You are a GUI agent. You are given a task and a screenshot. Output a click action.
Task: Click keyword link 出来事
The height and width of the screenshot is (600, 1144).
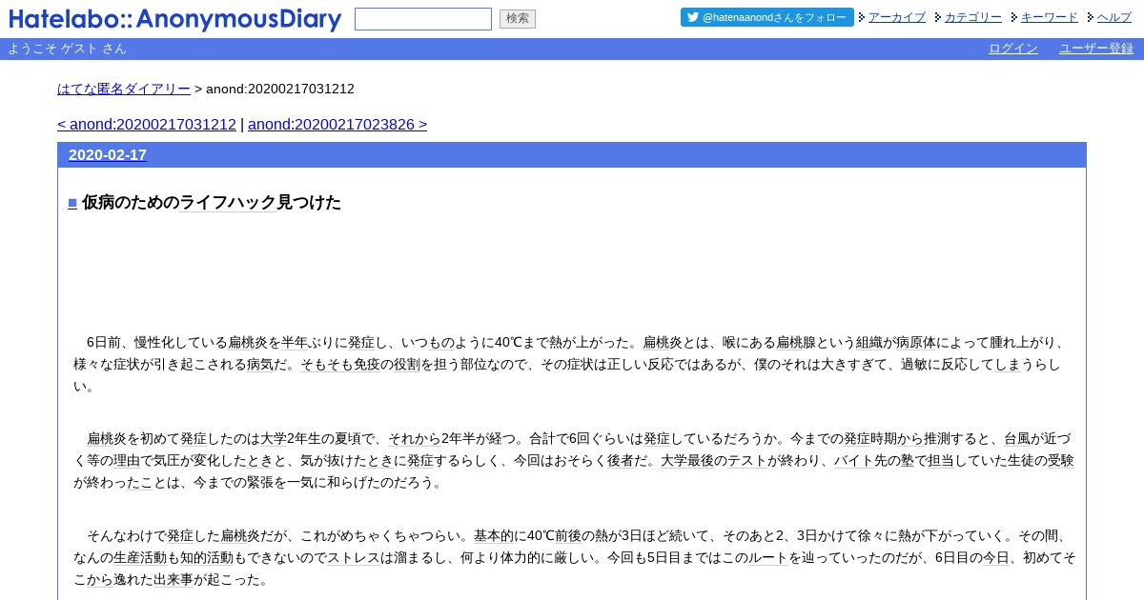pyautogui.click(x=174, y=580)
